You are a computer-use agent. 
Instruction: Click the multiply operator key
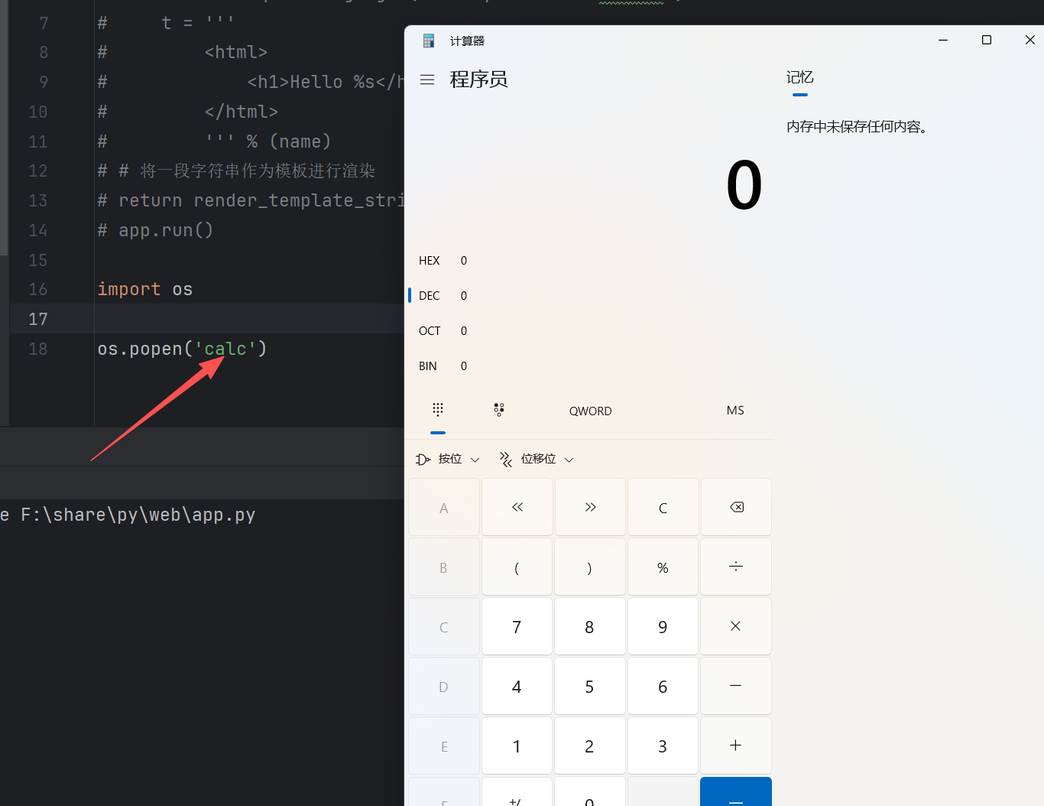click(736, 626)
